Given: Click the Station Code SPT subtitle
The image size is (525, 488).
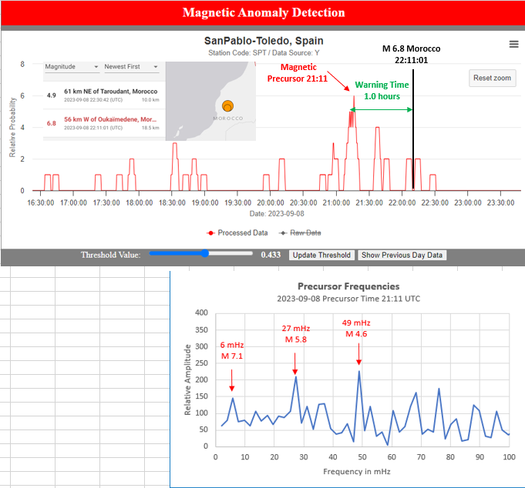Looking at the screenshot, I should pos(264,53).
